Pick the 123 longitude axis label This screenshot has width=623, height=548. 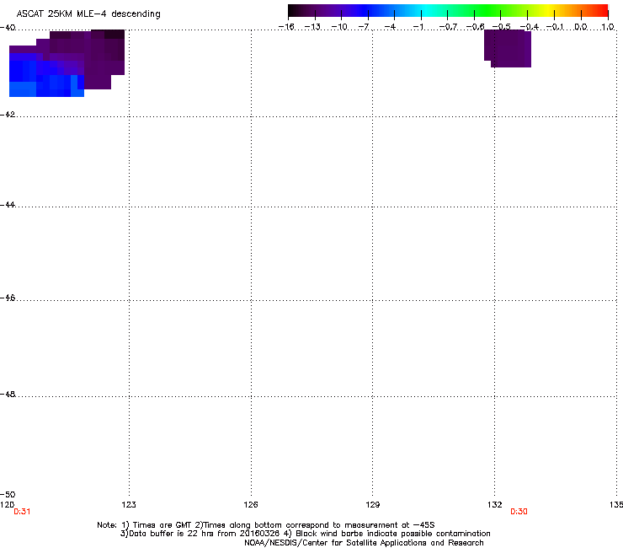coord(129,505)
